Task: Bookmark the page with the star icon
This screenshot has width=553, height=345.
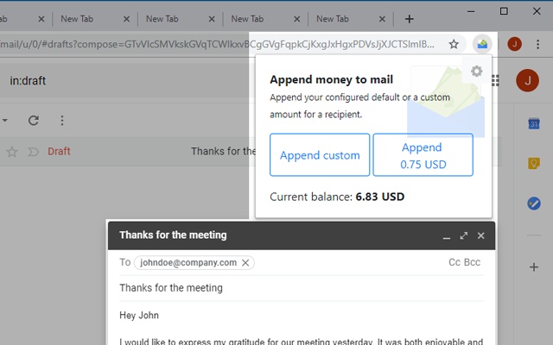Action: coord(454,44)
